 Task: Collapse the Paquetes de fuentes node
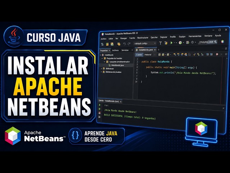(x=102, y=58)
